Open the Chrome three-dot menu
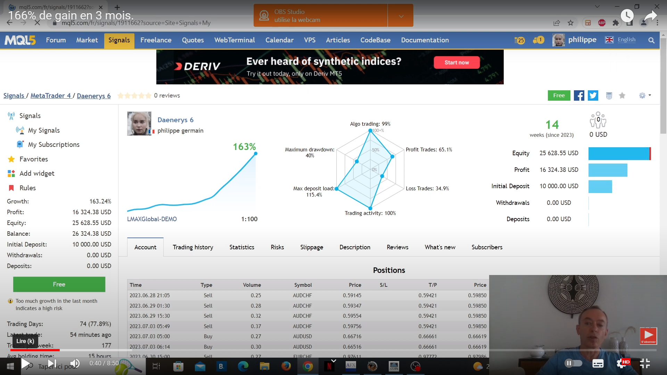The height and width of the screenshot is (375, 667). 657,23
